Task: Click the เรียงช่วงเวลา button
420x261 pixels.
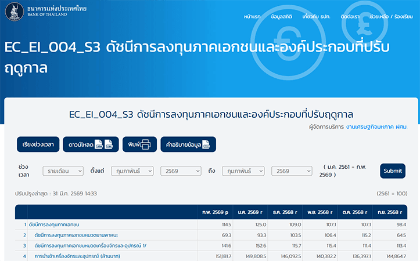Action: pyautogui.click(x=38, y=144)
